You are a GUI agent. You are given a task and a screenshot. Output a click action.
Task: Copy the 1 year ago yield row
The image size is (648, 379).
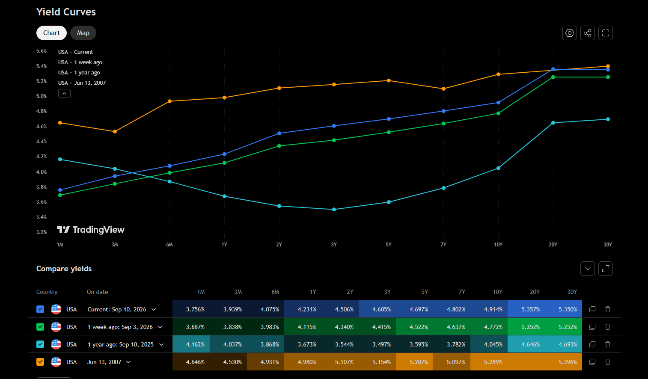(592, 344)
